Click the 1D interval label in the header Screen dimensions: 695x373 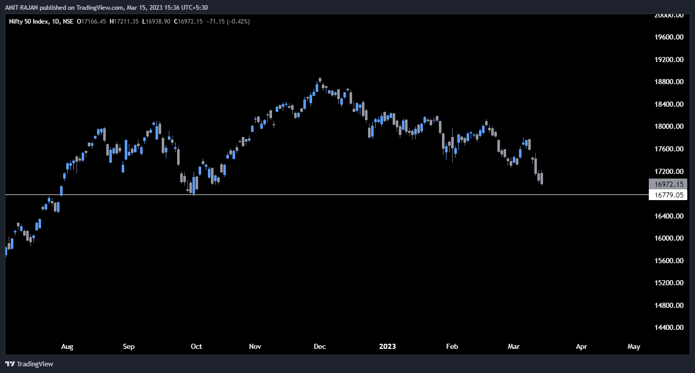pyautogui.click(x=54, y=22)
